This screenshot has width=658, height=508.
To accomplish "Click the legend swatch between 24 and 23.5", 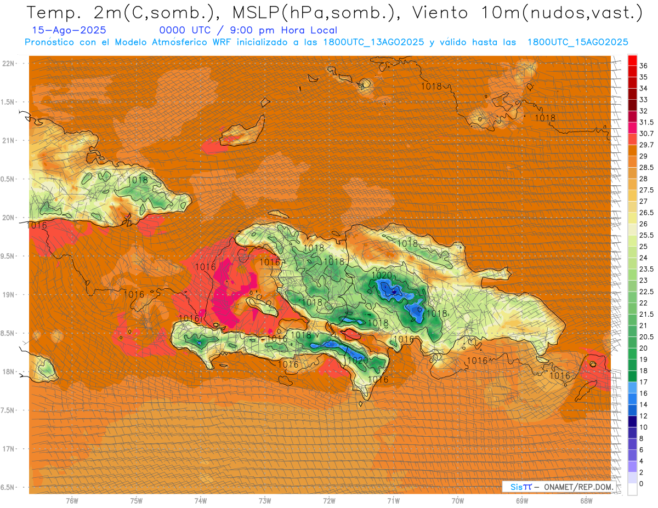I will (632, 264).
